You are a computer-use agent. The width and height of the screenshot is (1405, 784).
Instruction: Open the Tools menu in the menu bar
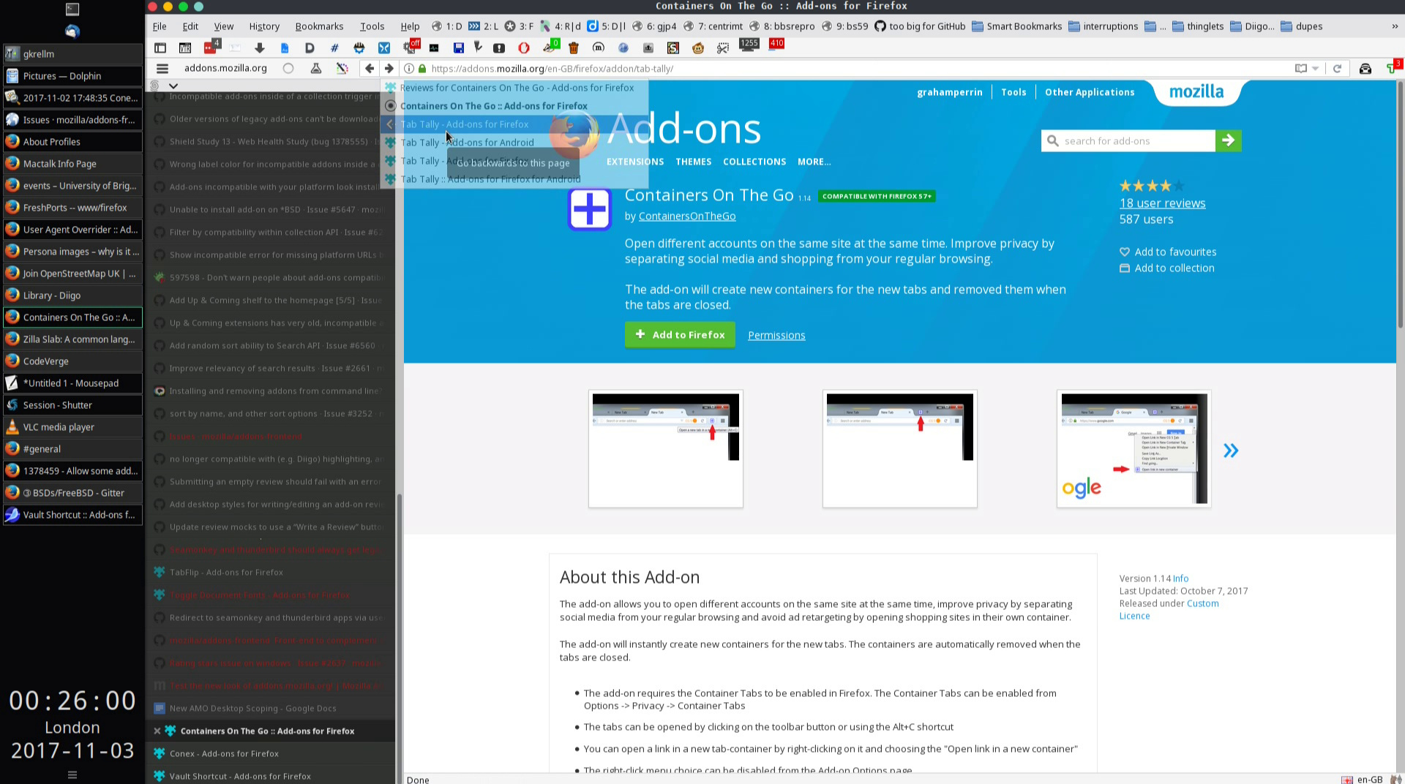[x=372, y=26]
